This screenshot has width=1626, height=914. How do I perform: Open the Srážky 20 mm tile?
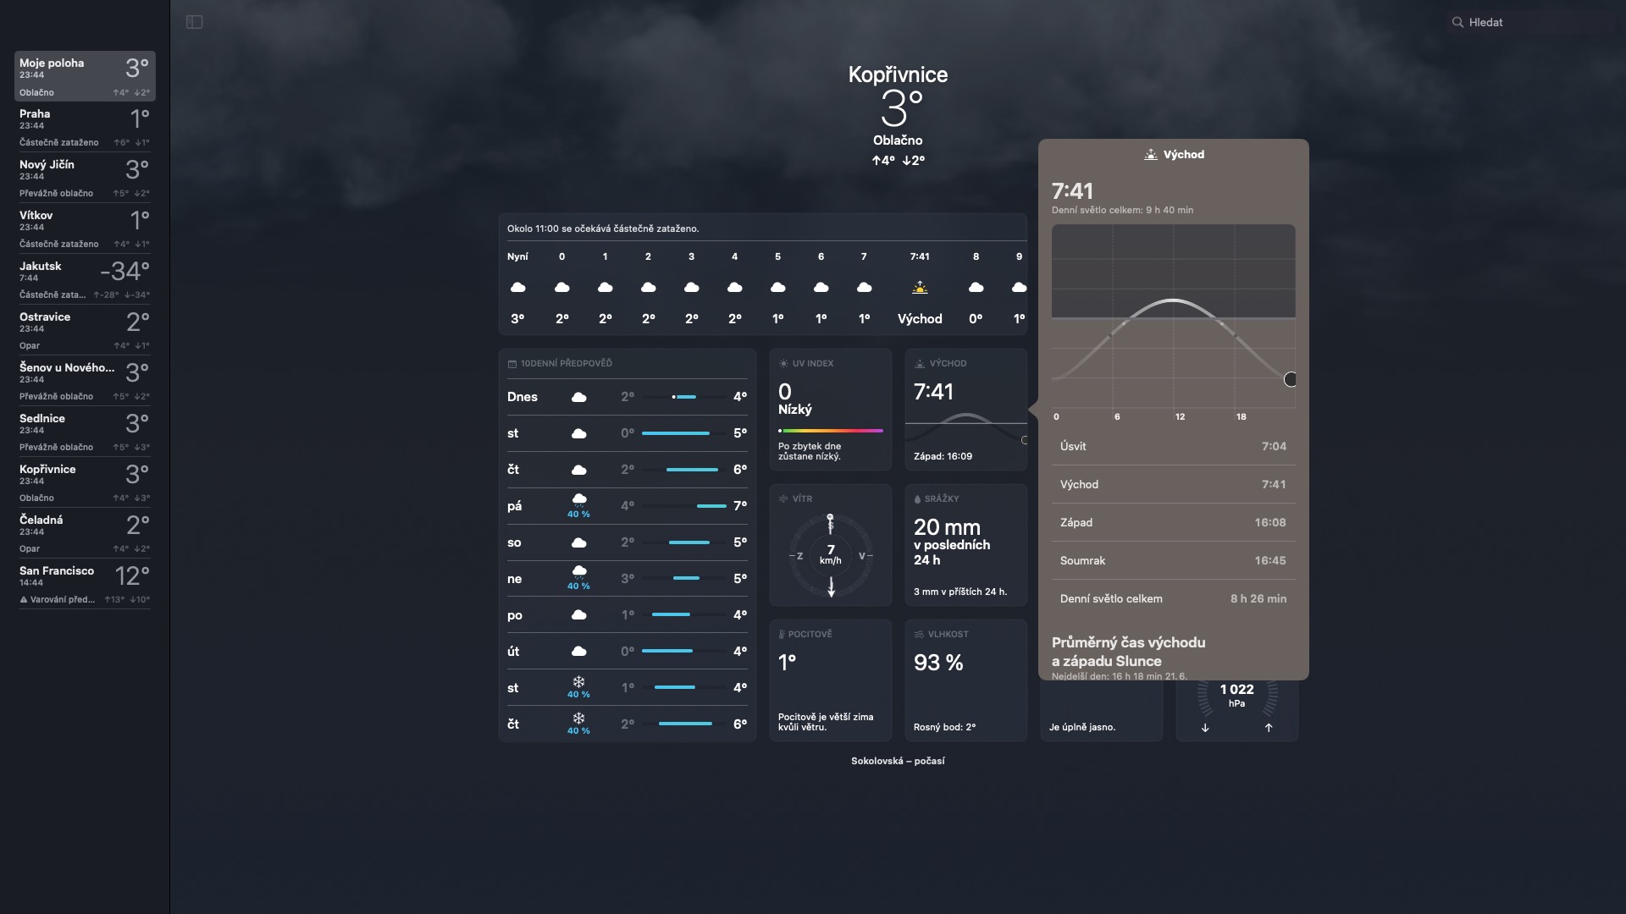[965, 545]
